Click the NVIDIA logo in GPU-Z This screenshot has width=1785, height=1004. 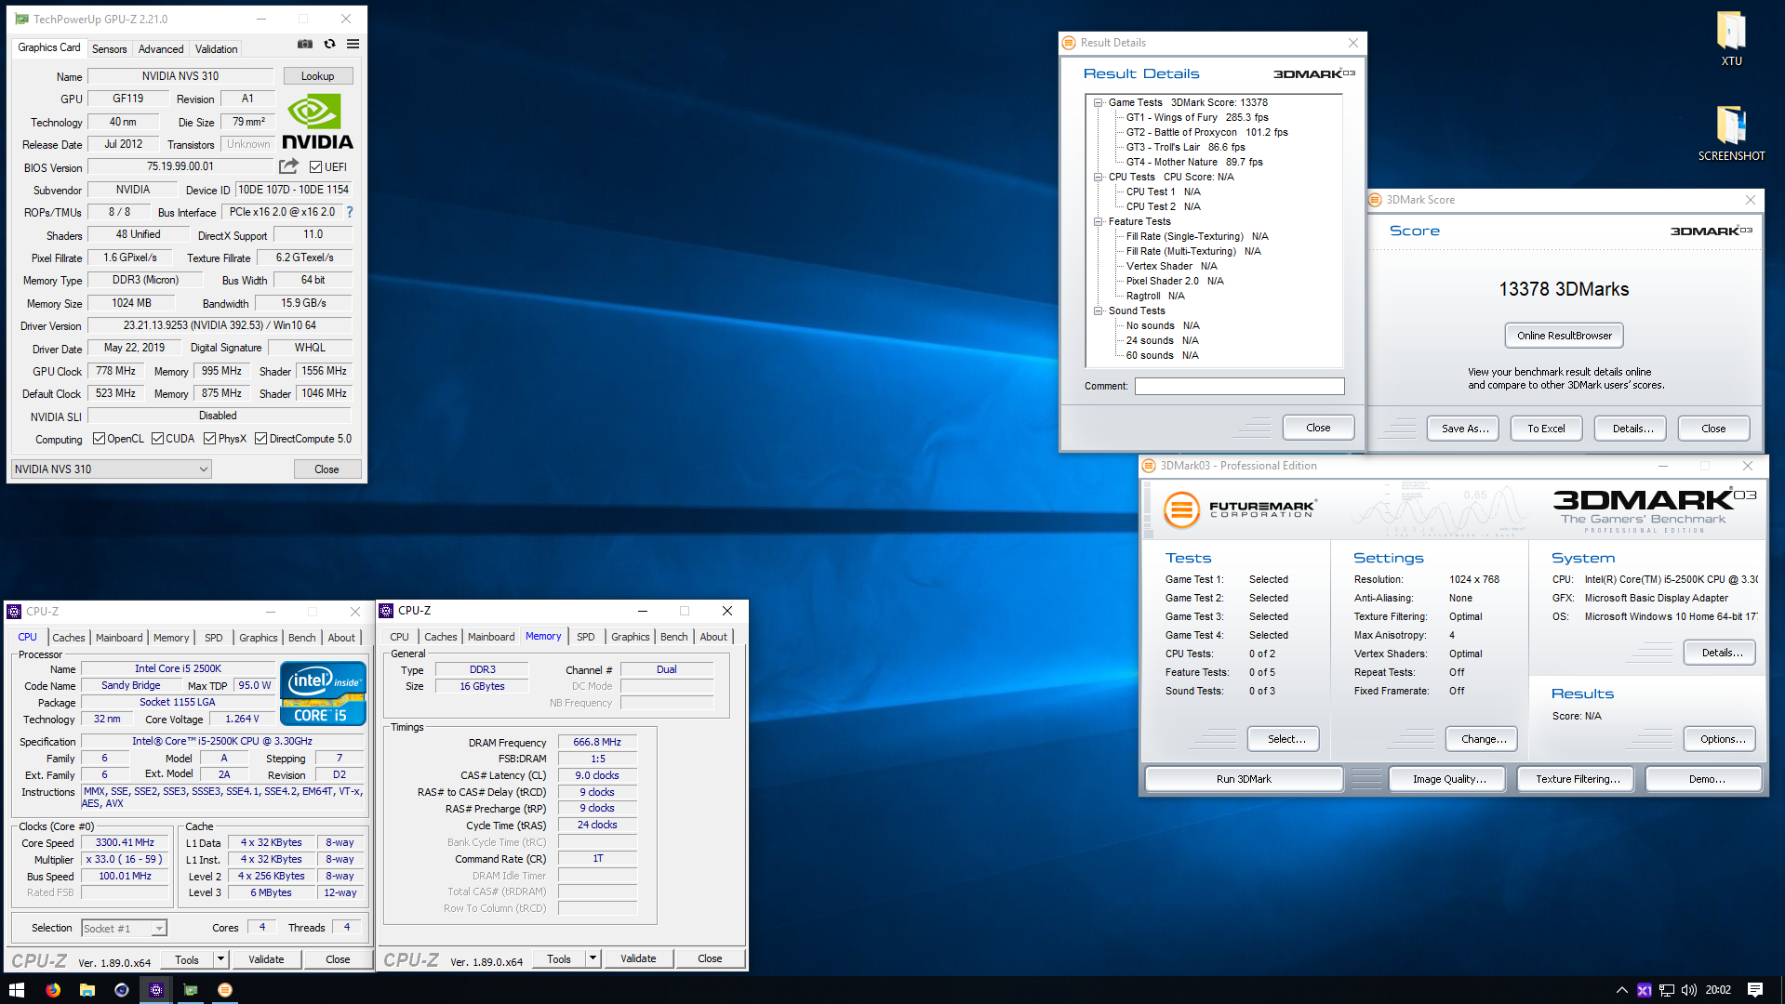317,122
